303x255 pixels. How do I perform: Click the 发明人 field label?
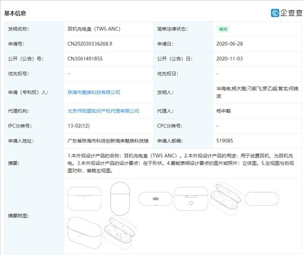pyautogui.click(x=165, y=92)
